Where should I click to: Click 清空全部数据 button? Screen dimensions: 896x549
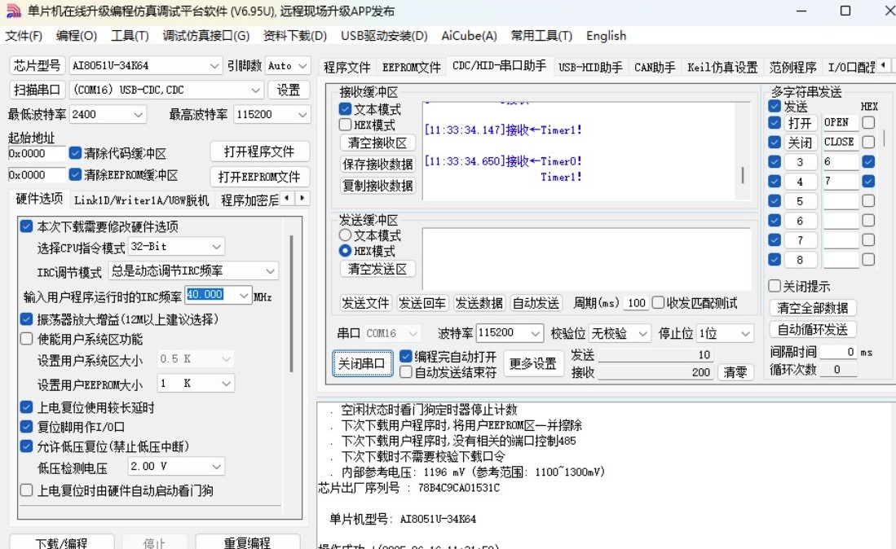813,308
